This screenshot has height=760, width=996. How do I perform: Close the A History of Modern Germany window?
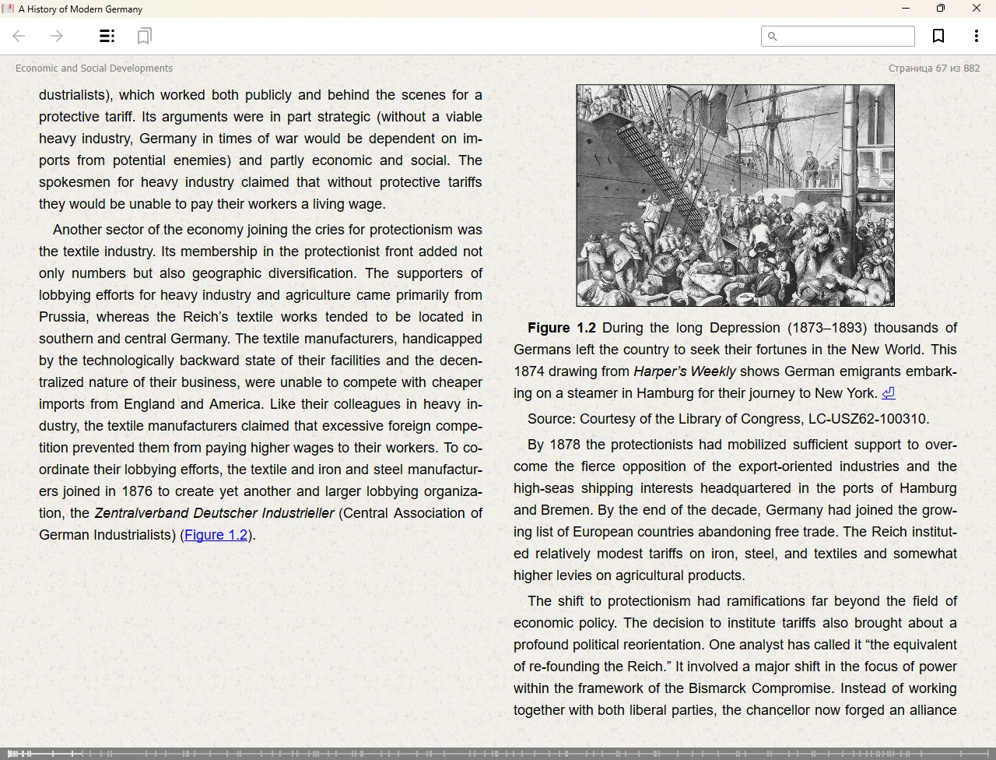[x=977, y=9]
